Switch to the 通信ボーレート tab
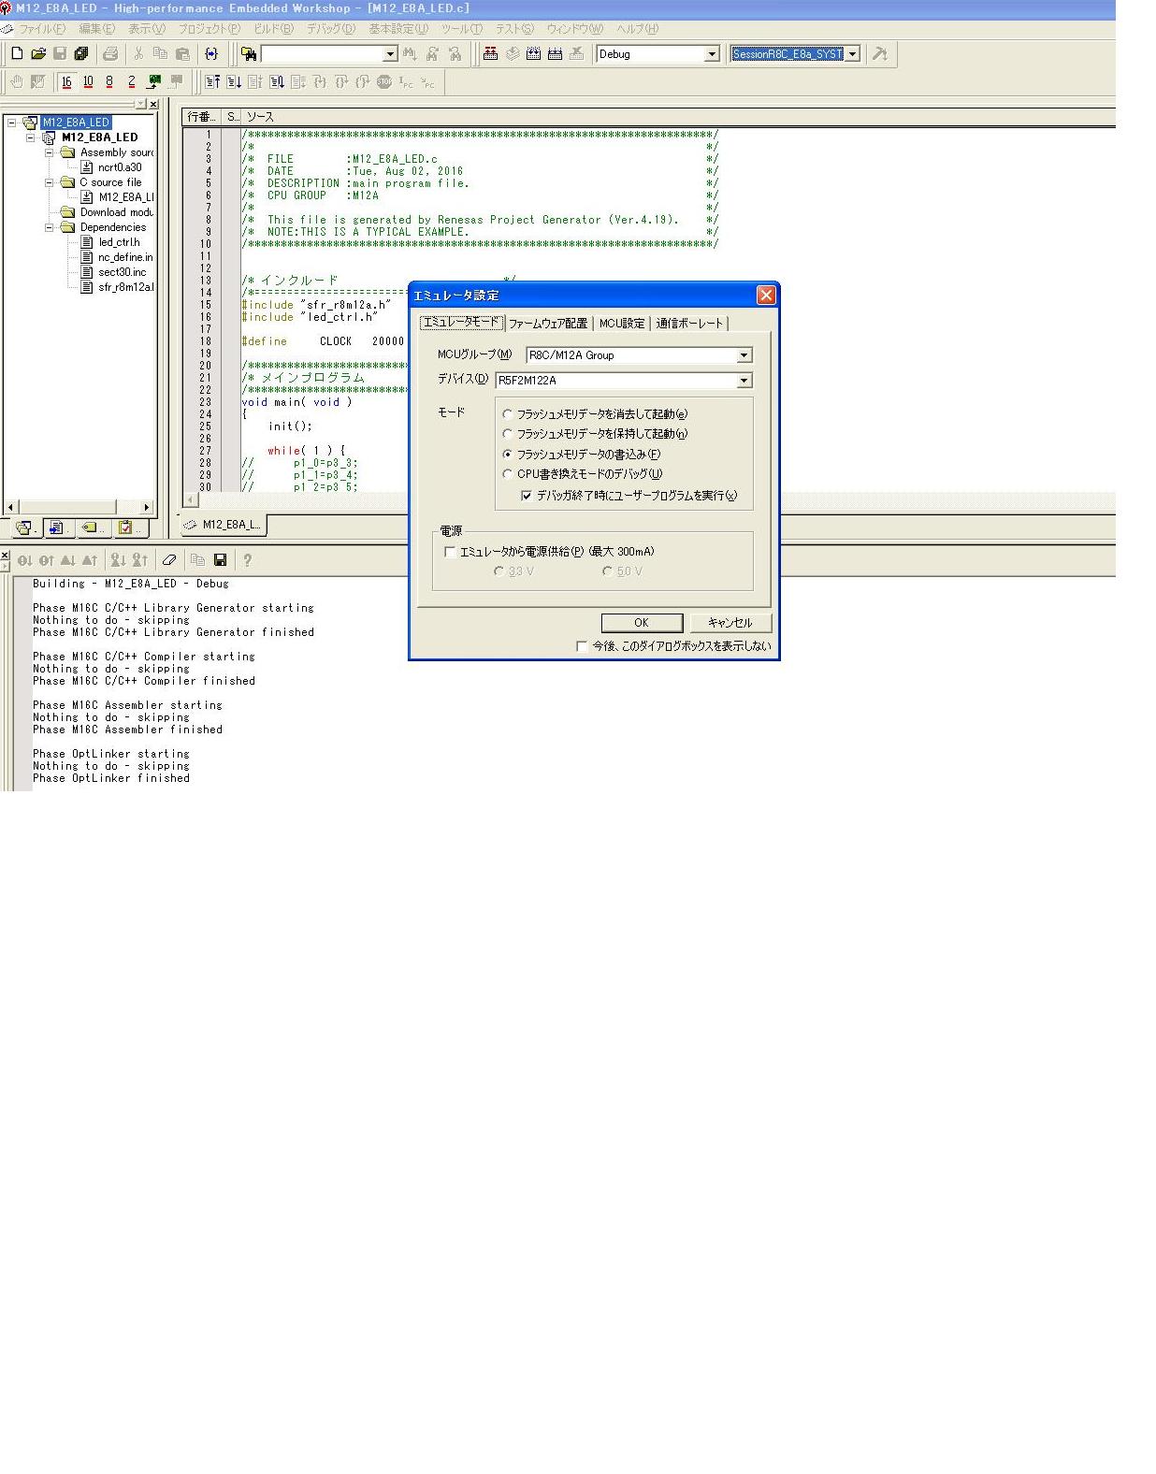 click(689, 324)
